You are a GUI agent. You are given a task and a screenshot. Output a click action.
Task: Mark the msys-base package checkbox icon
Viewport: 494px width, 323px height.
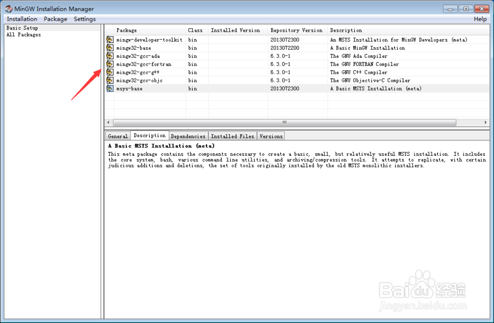pos(110,89)
